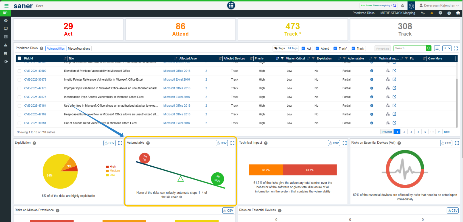Open the clock history icon in the dark bar
463x222 pixels.
[440, 13]
